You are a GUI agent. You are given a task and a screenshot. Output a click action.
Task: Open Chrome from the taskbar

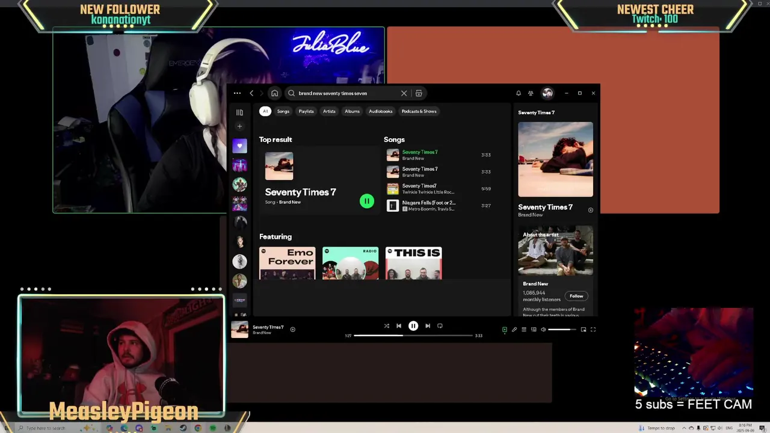pos(198,428)
